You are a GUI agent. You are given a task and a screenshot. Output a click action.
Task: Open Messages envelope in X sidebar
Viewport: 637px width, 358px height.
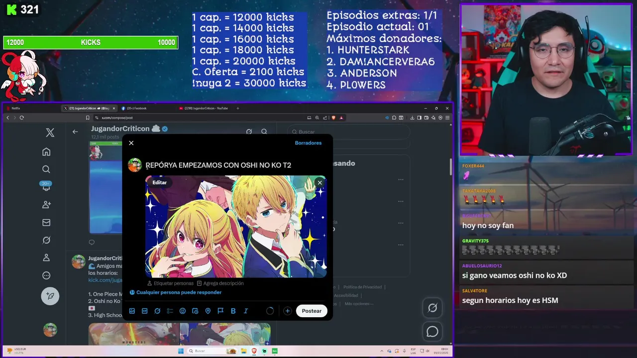click(x=46, y=222)
